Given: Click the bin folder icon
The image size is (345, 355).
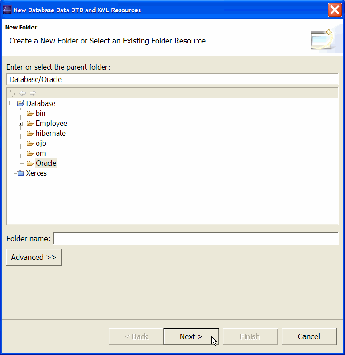Looking at the screenshot, I should click(30, 113).
